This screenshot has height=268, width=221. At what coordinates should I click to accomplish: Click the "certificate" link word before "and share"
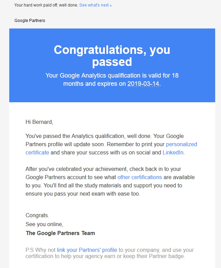tap(37, 152)
